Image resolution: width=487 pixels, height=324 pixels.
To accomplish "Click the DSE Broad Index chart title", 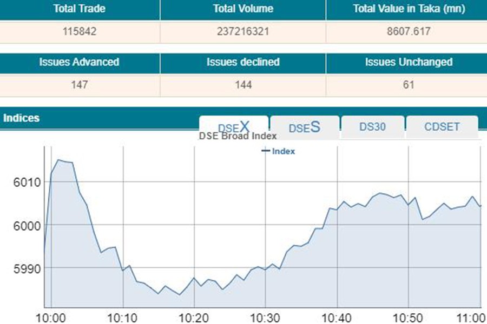I will tap(238, 137).
